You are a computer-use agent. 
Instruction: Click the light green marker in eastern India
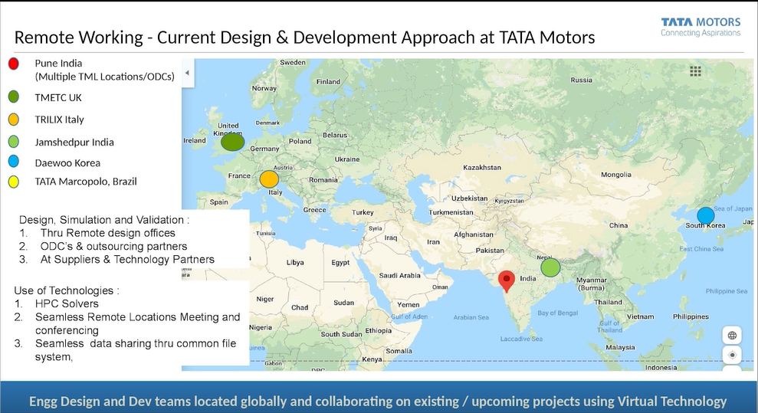coord(550,268)
